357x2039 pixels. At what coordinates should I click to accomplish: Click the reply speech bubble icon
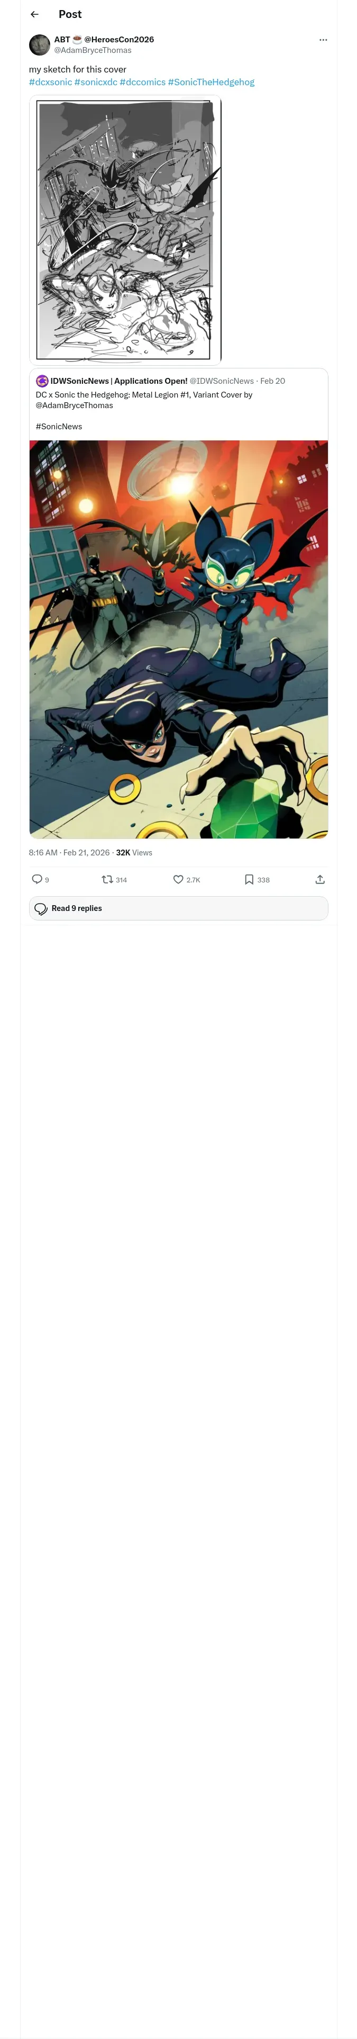37,879
